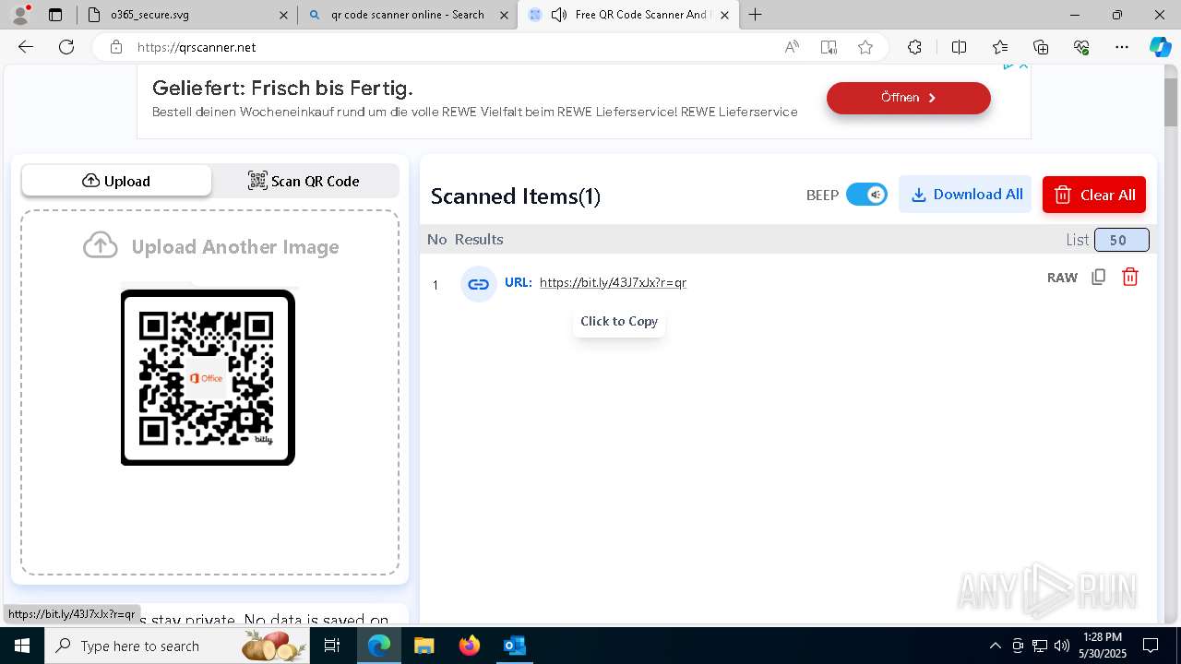Screen dimensions: 1181x664
Task: Add page to favorites star icon
Action: click(865, 47)
